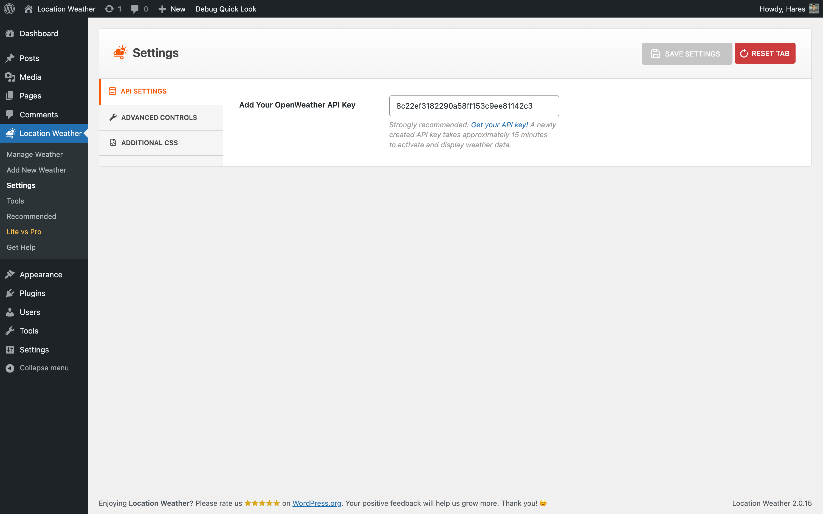823x514 pixels.
Task: Click the Posts pushpin icon
Action: (10, 58)
